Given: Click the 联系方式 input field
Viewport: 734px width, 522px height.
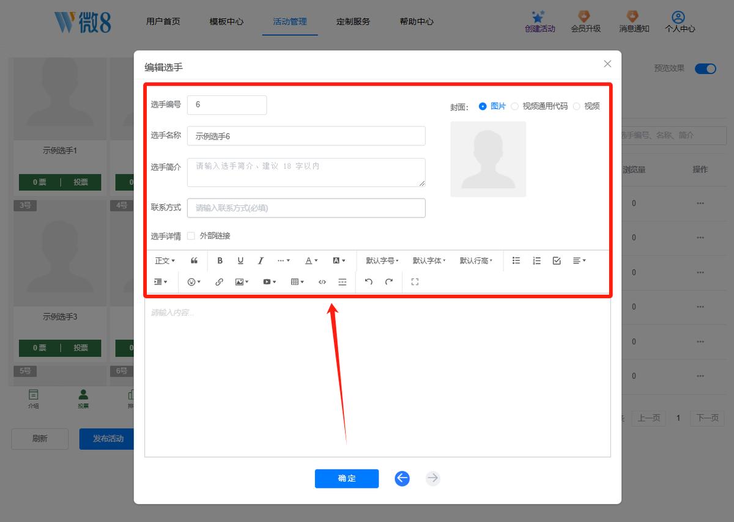Looking at the screenshot, I should tap(306, 208).
